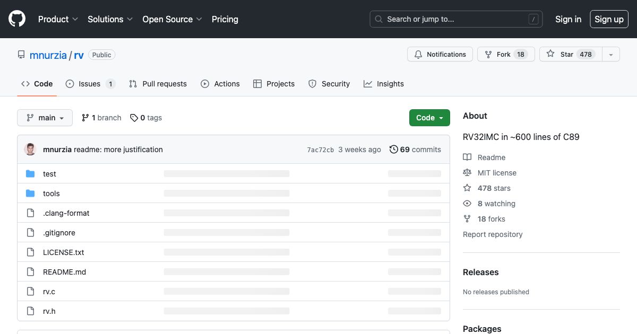Open the tools folder icon
This screenshot has height=334, width=637.
[30, 193]
